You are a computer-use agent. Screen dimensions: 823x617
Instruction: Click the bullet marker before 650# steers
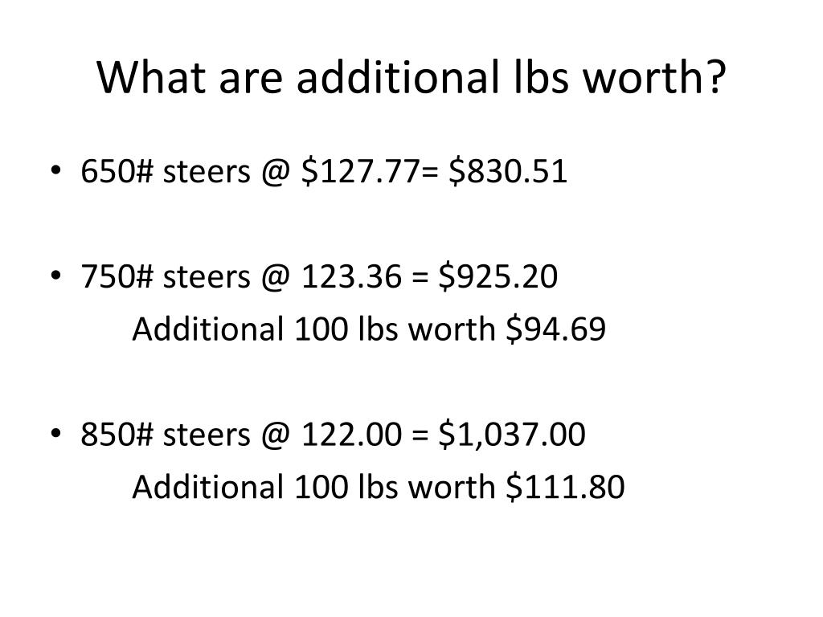tap(55, 170)
